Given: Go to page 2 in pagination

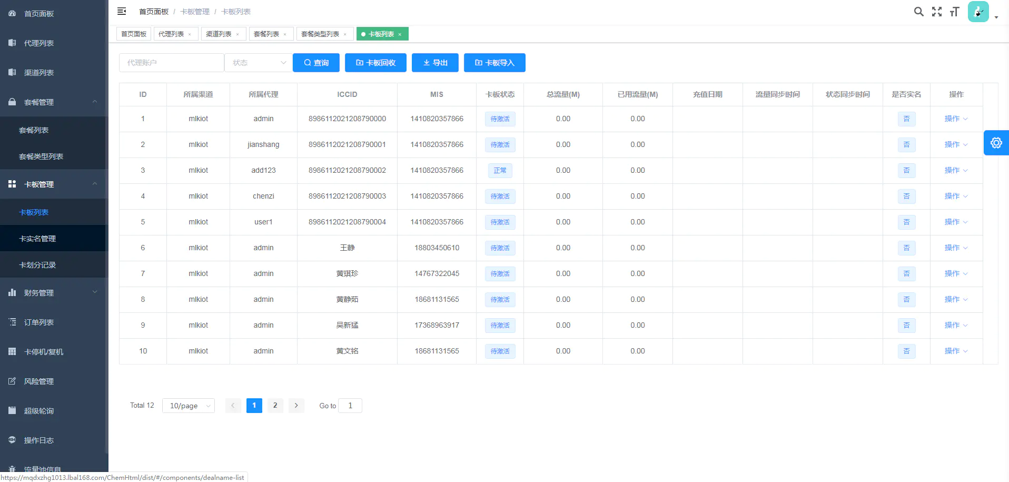Looking at the screenshot, I should (275, 406).
